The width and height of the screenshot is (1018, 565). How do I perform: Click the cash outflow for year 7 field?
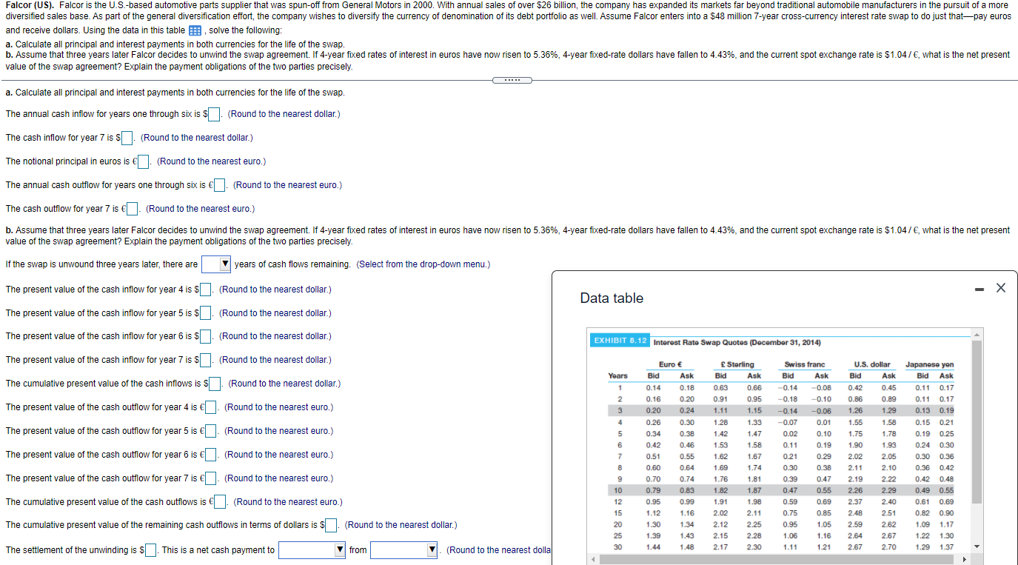point(133,209)
